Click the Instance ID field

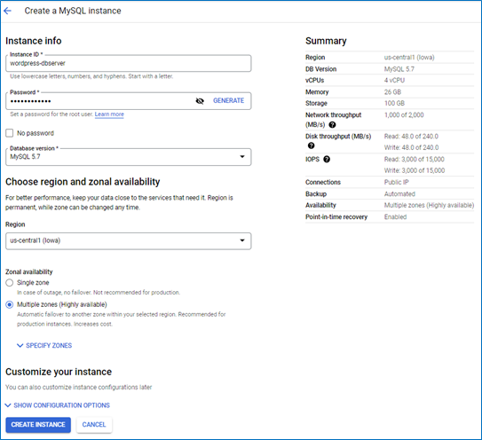tap(128, 63)
